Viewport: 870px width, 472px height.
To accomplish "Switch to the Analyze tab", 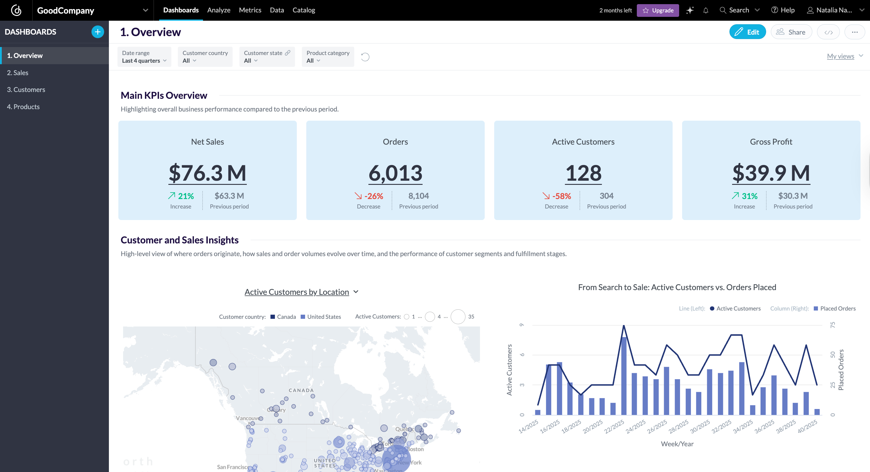I will 218,10.
